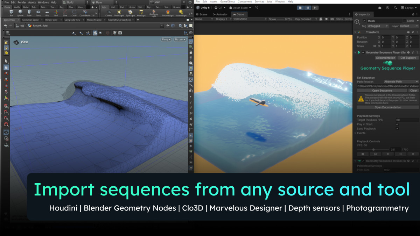This screenshot has height=236, width=420.
Task: Open Houdini viewport help icon
Action: click(x=191, y=33)
